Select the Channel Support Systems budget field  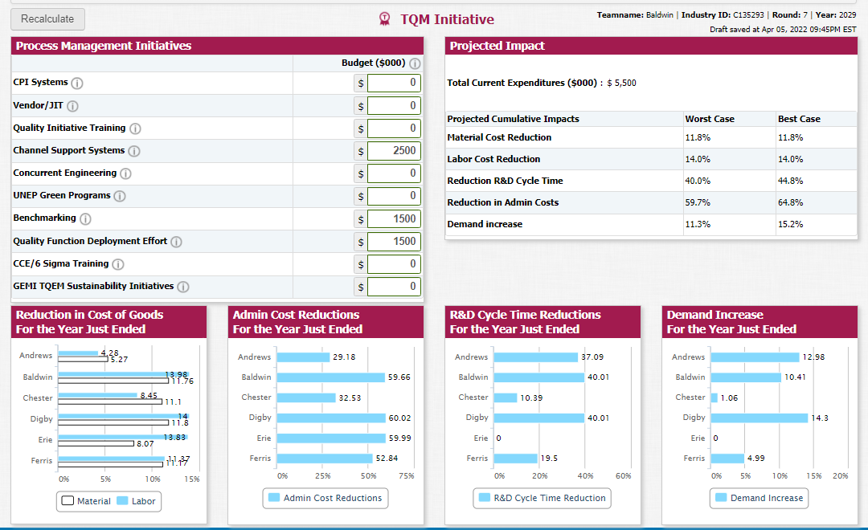click(394, 150)
